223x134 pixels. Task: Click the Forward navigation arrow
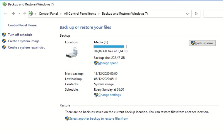point(13,14)
